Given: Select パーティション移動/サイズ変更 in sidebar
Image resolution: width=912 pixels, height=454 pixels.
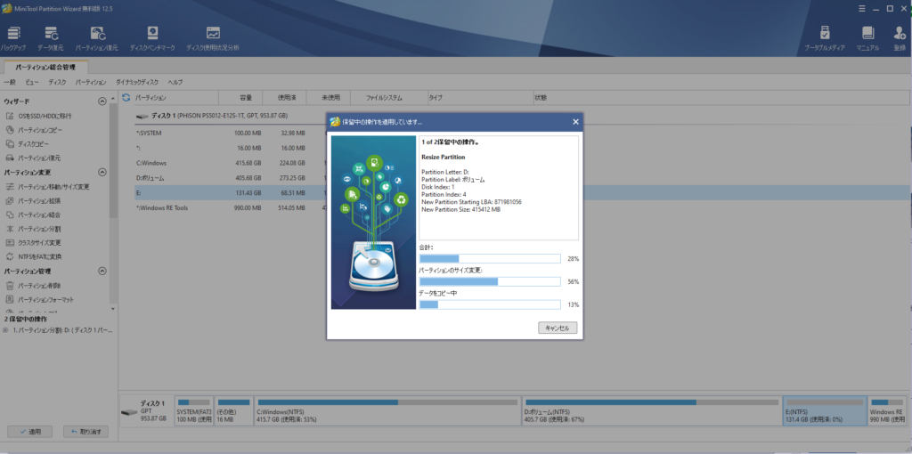Looking at the screenshot, I should click(x=47, y=187).
